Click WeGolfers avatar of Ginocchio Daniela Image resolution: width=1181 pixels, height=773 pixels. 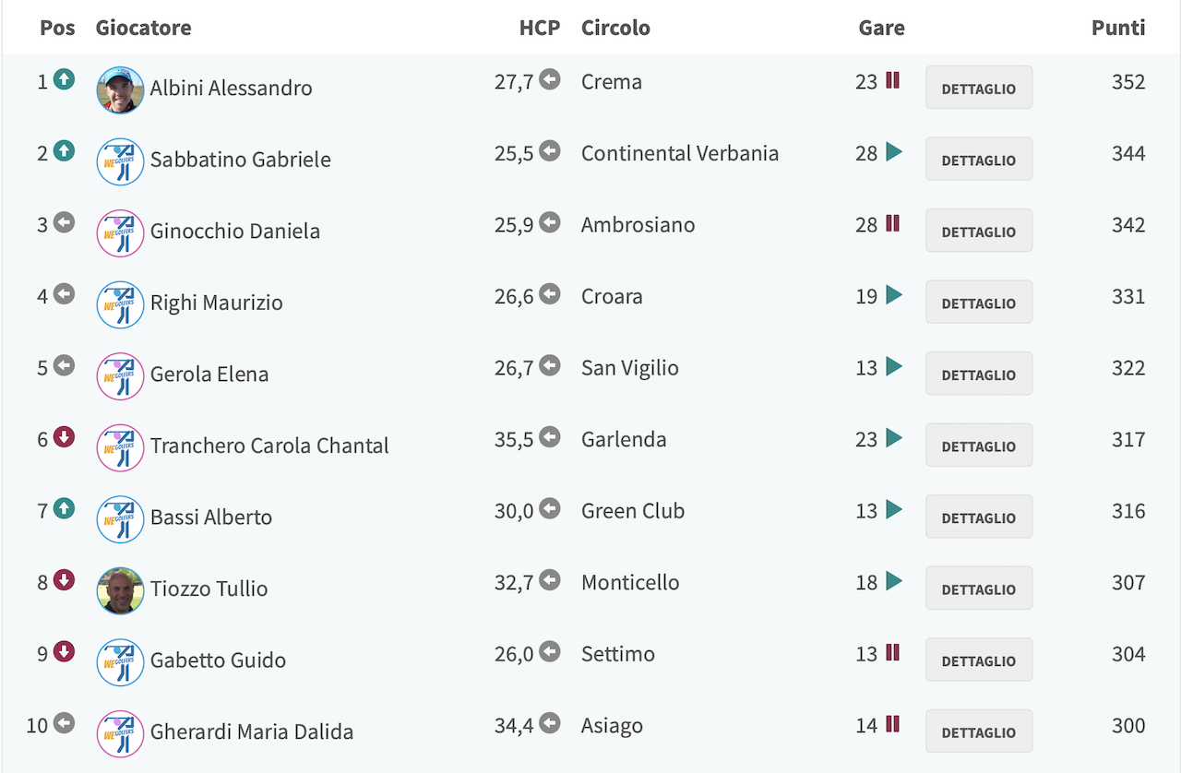(120, 232)
